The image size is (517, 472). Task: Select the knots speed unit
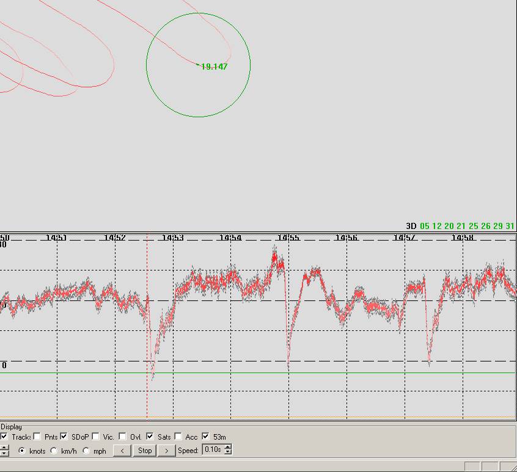(x=23, y=451)
